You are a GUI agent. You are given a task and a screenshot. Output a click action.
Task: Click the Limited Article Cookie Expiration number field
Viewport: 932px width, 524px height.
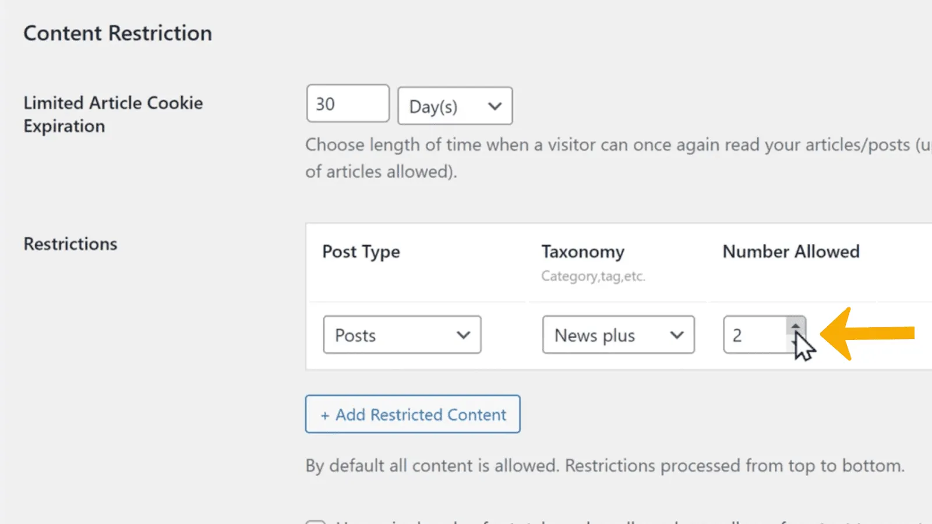coord(347,104)
